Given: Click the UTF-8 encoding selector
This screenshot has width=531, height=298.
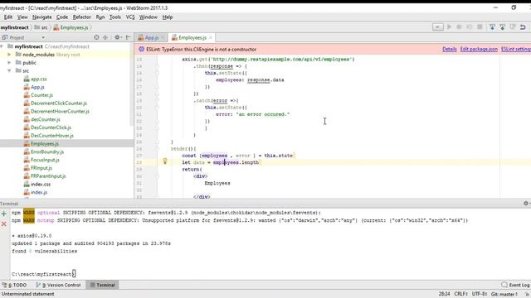Looking at the screenshot, I should (480, 294).
